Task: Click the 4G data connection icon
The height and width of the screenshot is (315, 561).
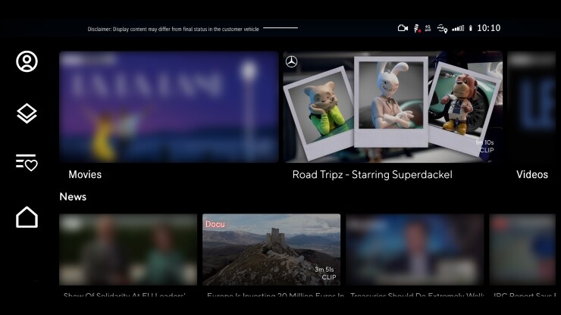Action: [428, 28]
